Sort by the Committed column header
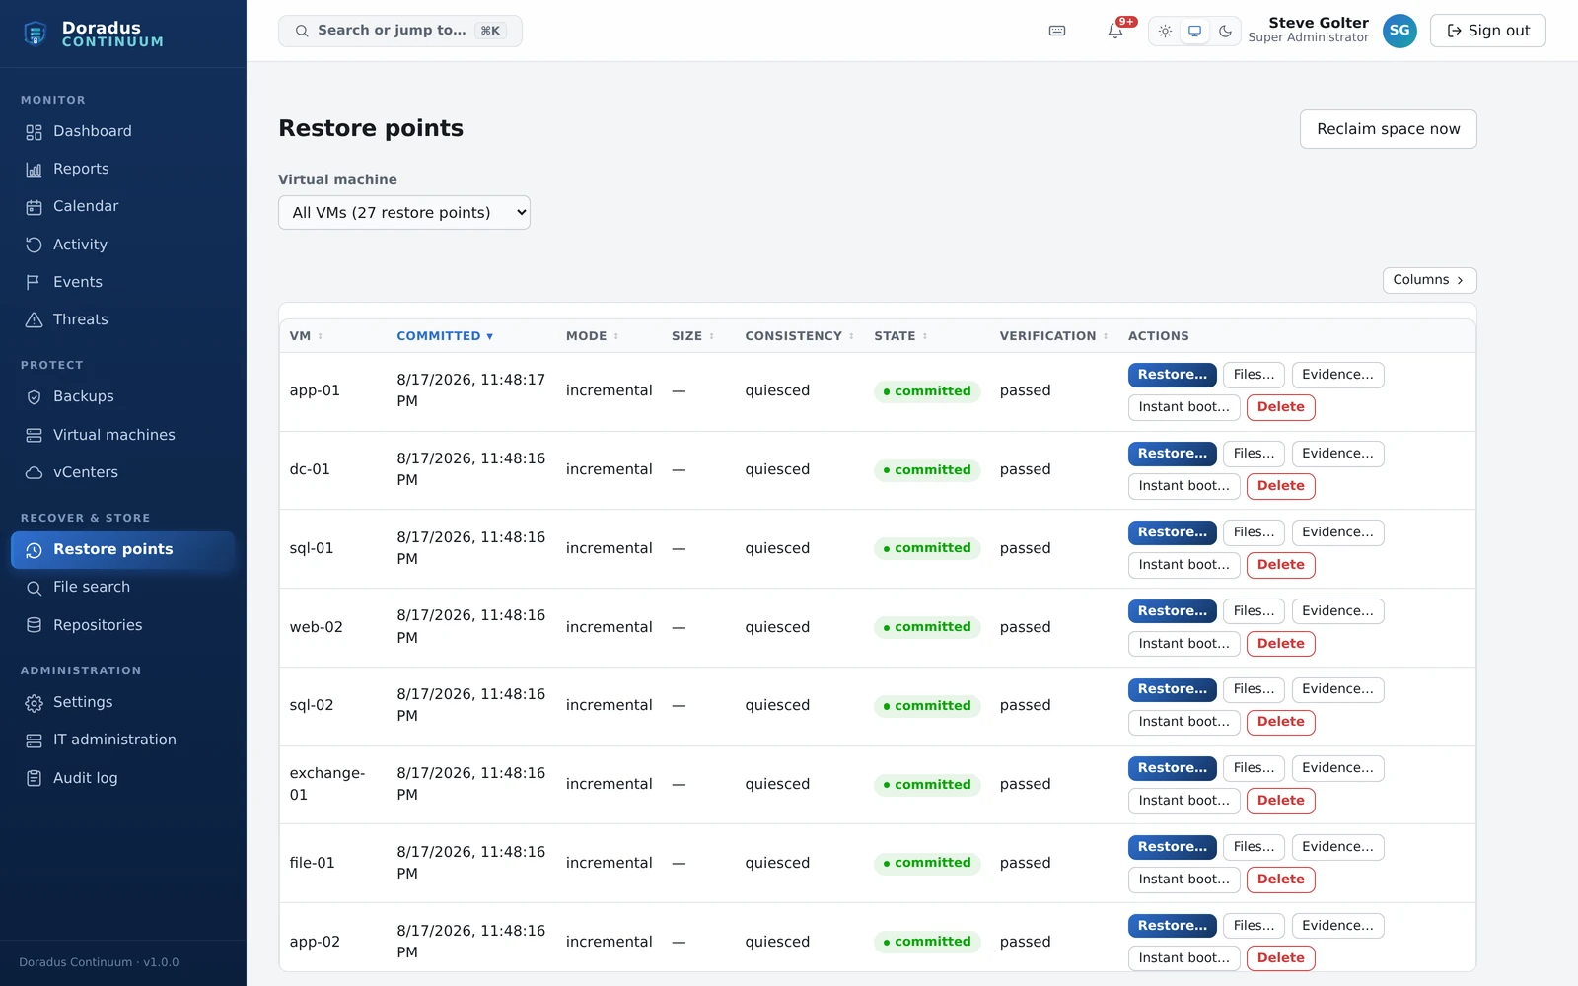1578x986 pixels. pos(445,336)
